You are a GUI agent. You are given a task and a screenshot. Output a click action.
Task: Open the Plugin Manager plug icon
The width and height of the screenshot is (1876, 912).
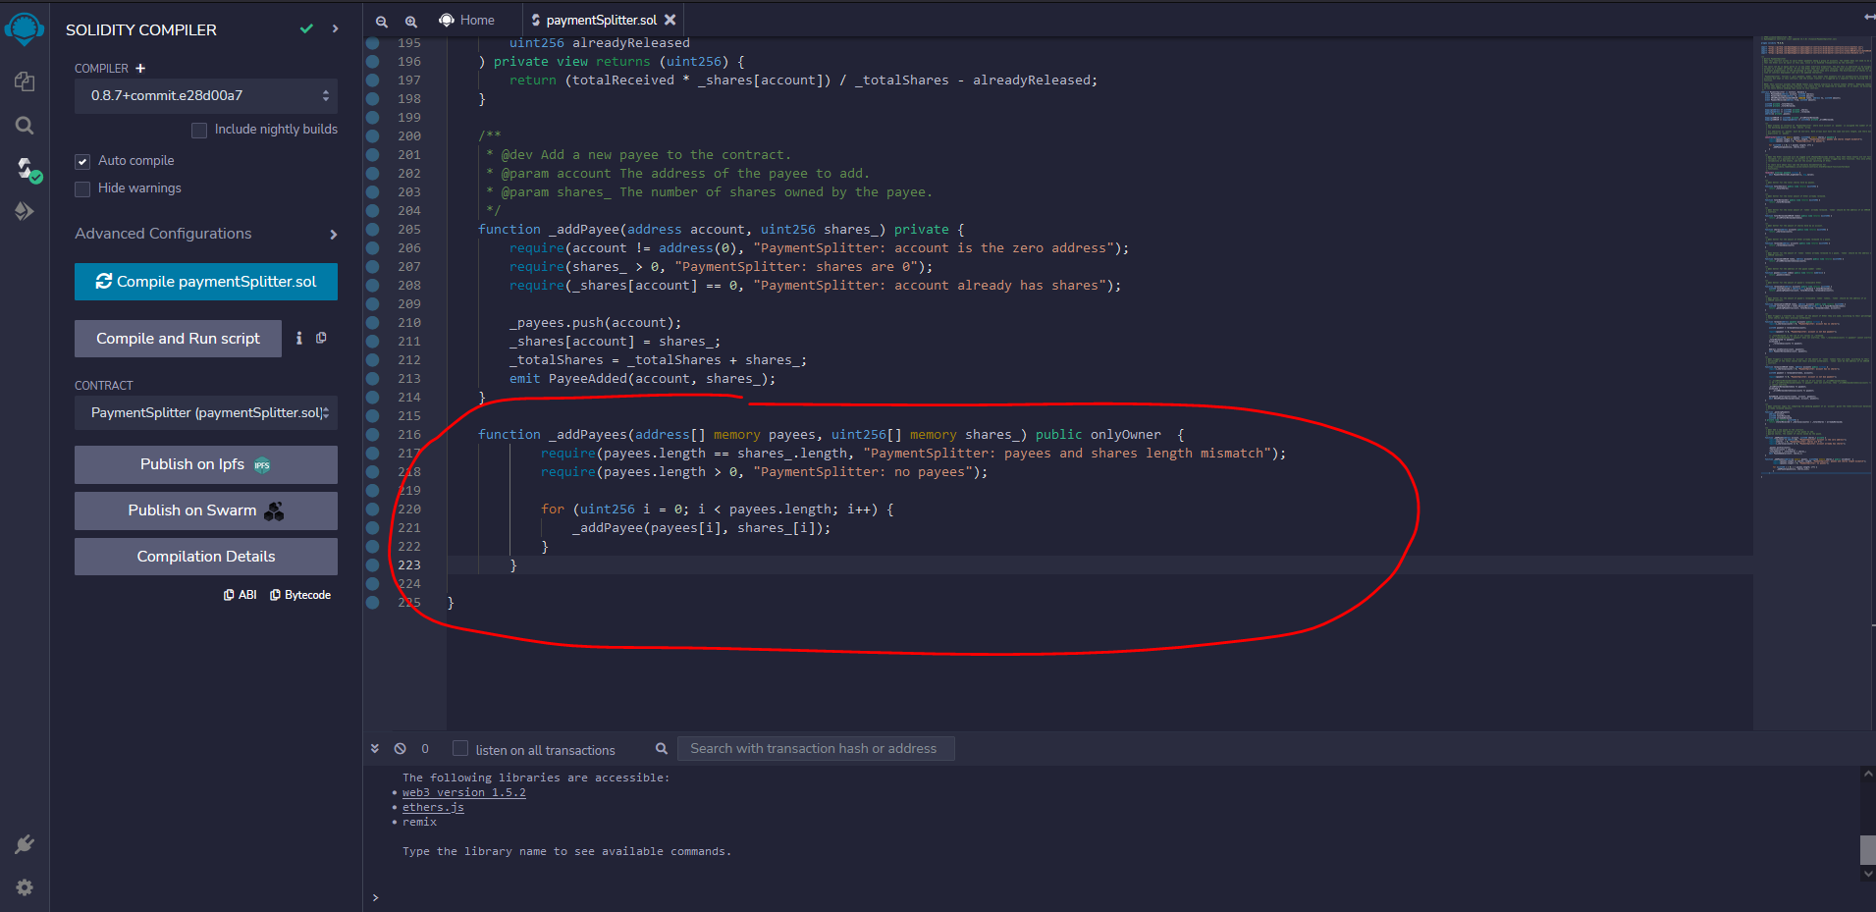pyautogui.click(x=25, y=844)
